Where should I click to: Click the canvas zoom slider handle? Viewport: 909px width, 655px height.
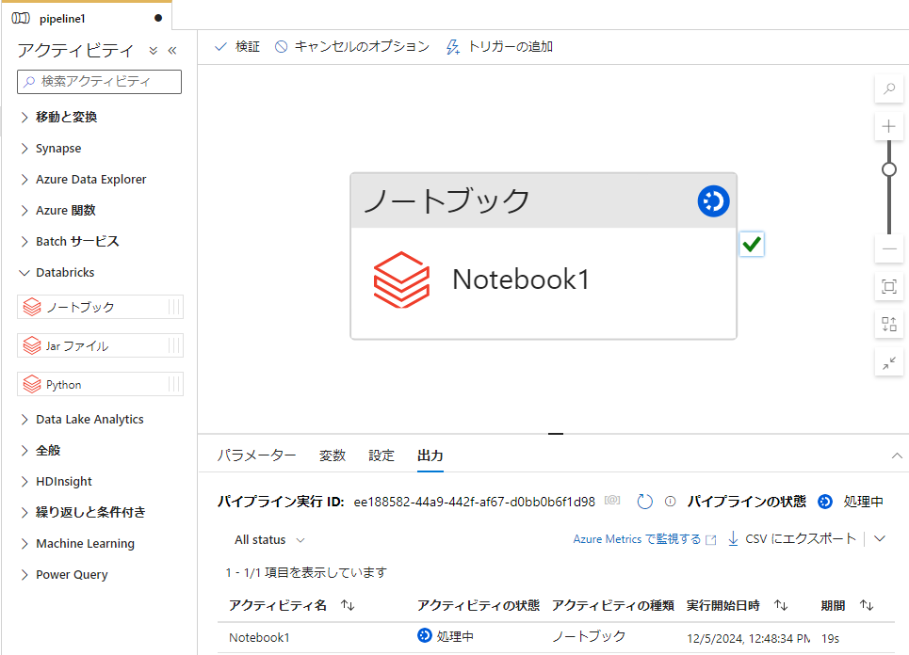tap(888, 169)
